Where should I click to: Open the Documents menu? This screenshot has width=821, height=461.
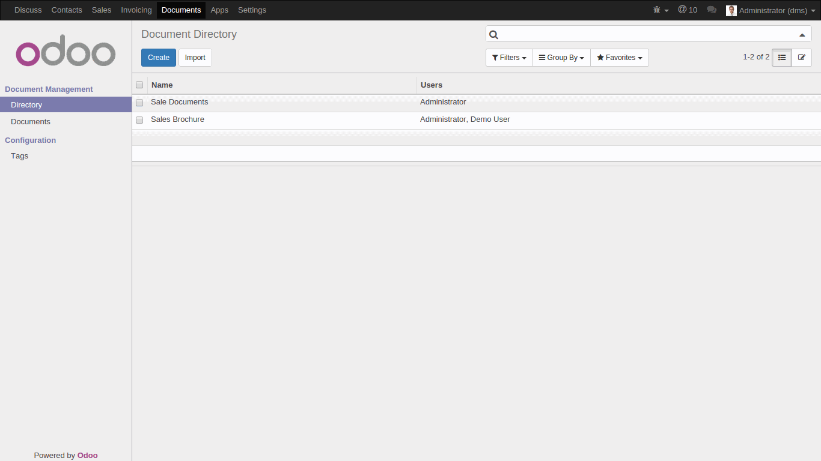tap(181, 10)
